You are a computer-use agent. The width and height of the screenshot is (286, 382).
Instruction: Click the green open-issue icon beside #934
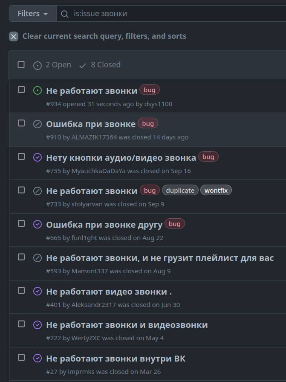click(37, 90)
